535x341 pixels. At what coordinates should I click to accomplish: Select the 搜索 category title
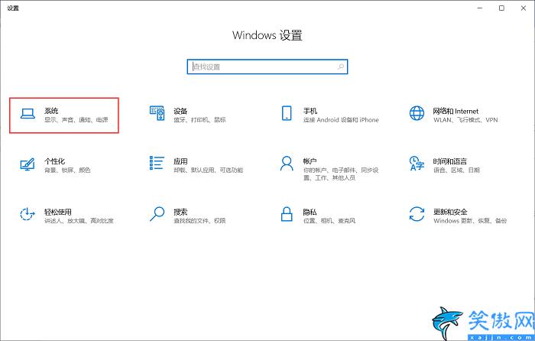(x=180, y=212)
